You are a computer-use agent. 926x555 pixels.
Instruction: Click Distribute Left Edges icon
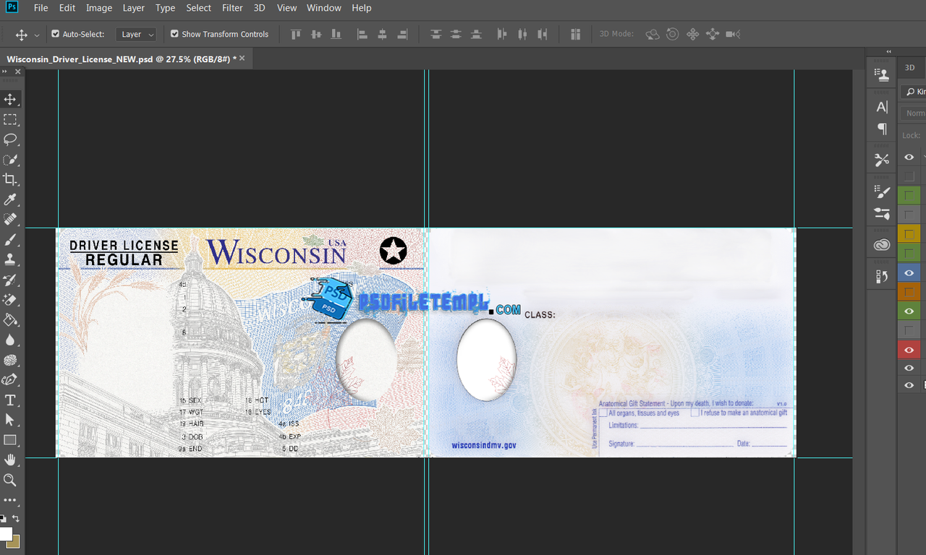point(503,34)
